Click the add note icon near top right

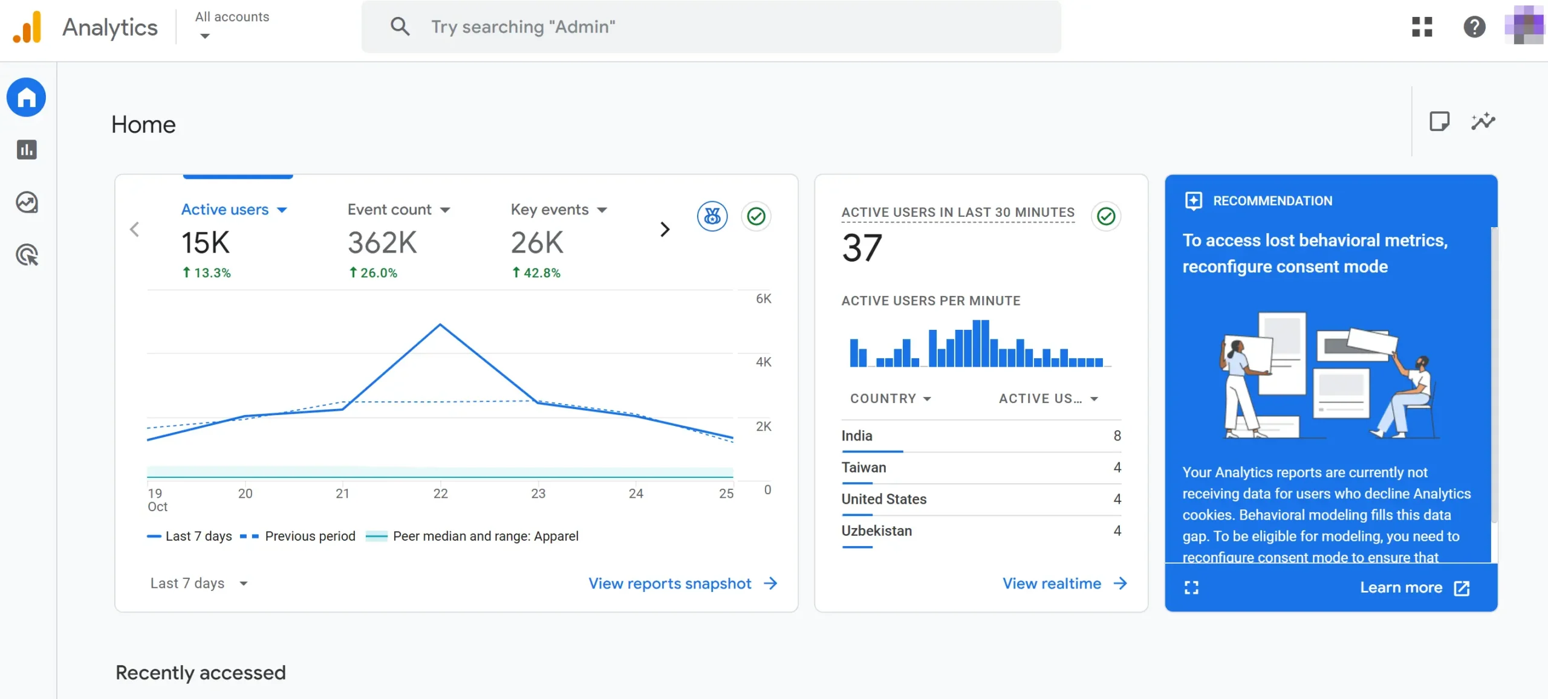click(x=1440, y=121)
